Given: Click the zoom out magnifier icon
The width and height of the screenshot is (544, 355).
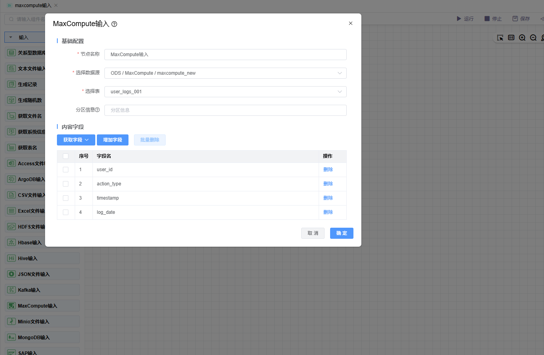Looking at the screenshot, I should [533, 38].
